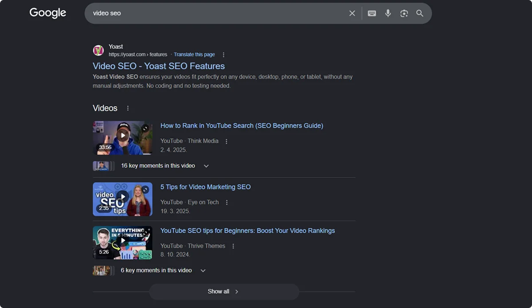Click YouTube · Think Media source text
The width and height of the screenshot is (532, 308).
coord(189,141)
